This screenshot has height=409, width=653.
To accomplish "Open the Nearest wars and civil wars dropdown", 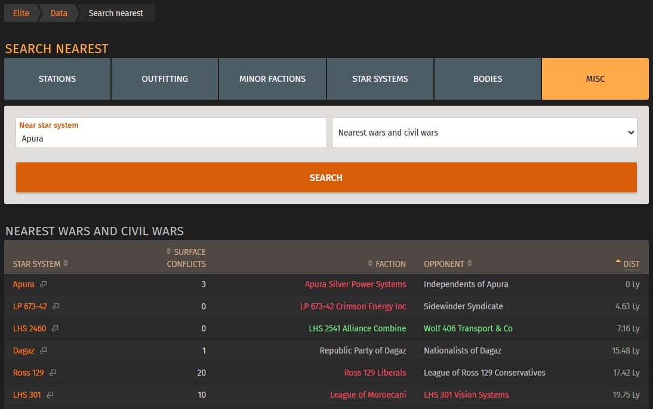I will tap(484, 133).
